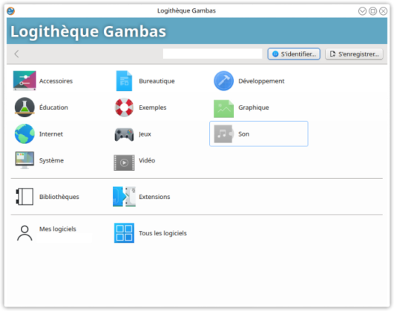
Task: Open the Système monitor icon
Action: coord(24,160)
